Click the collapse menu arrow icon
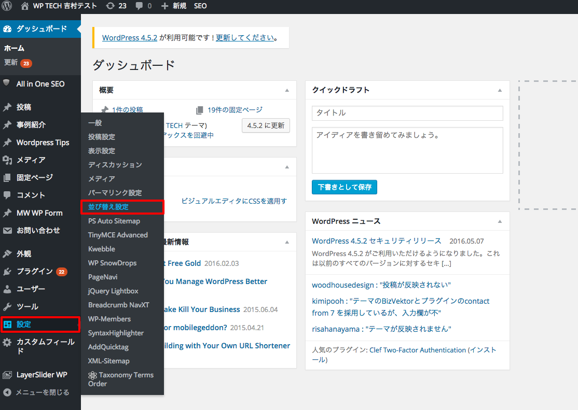578x410 pixels. pos(7,392)
